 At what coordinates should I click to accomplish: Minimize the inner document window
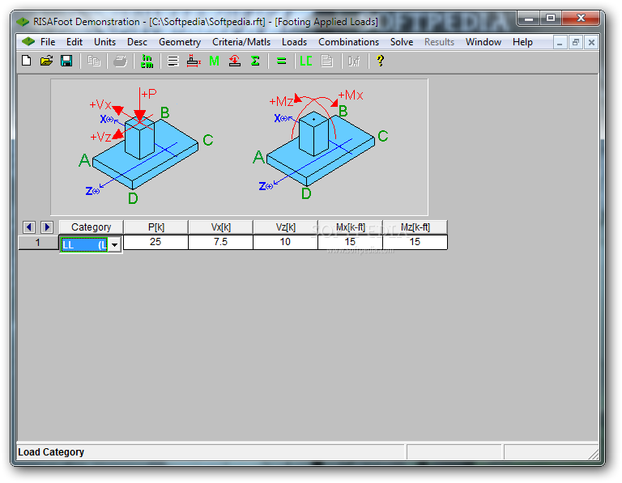pos(560,42)
